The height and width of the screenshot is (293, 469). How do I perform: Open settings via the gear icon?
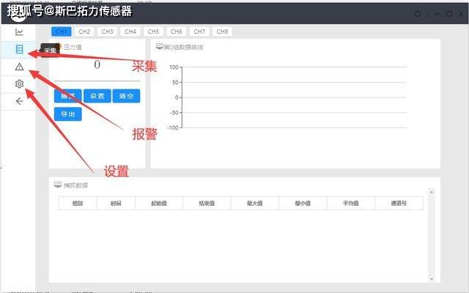coord(19,84)
